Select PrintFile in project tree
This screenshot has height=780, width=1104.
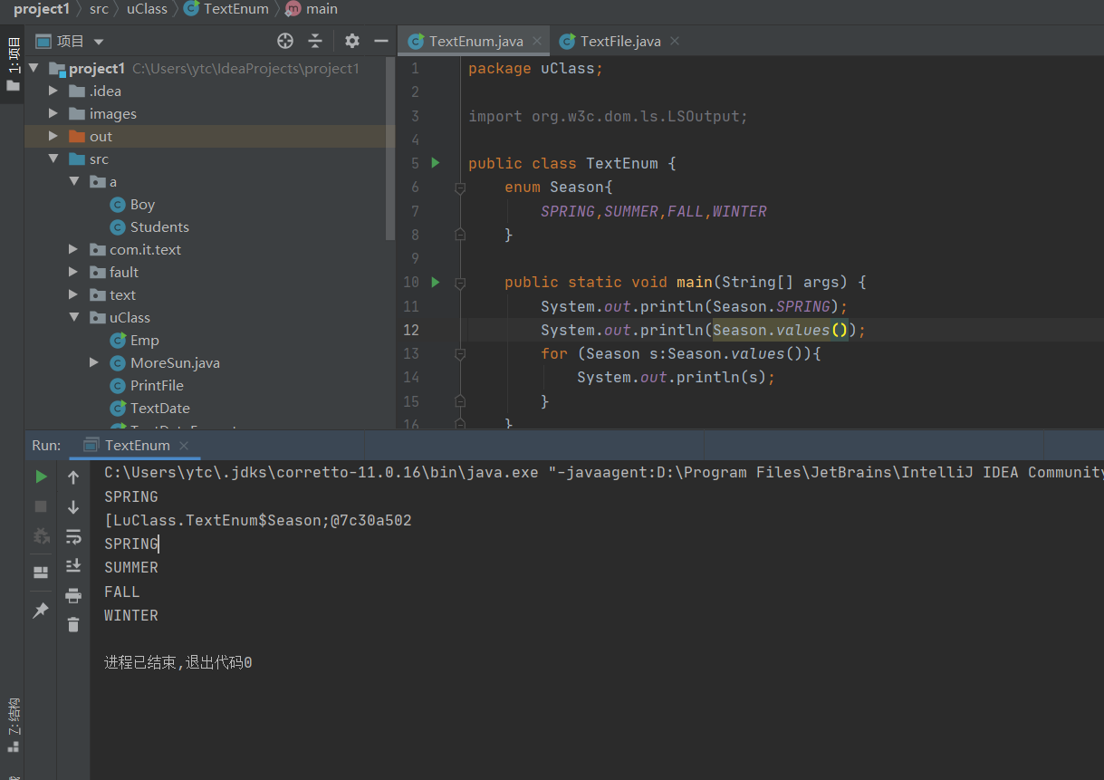pyautogui.click(x=157, y=385)
